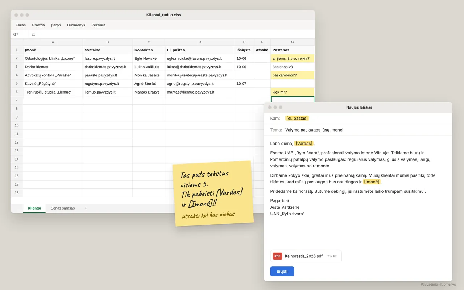
Task: Select the cell Odontologijos klinika „Lazurė“
Action: 53,58
